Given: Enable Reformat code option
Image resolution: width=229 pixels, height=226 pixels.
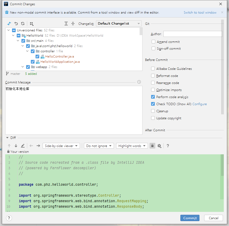Looking at the screenshot, I should [x=153, y=76].
